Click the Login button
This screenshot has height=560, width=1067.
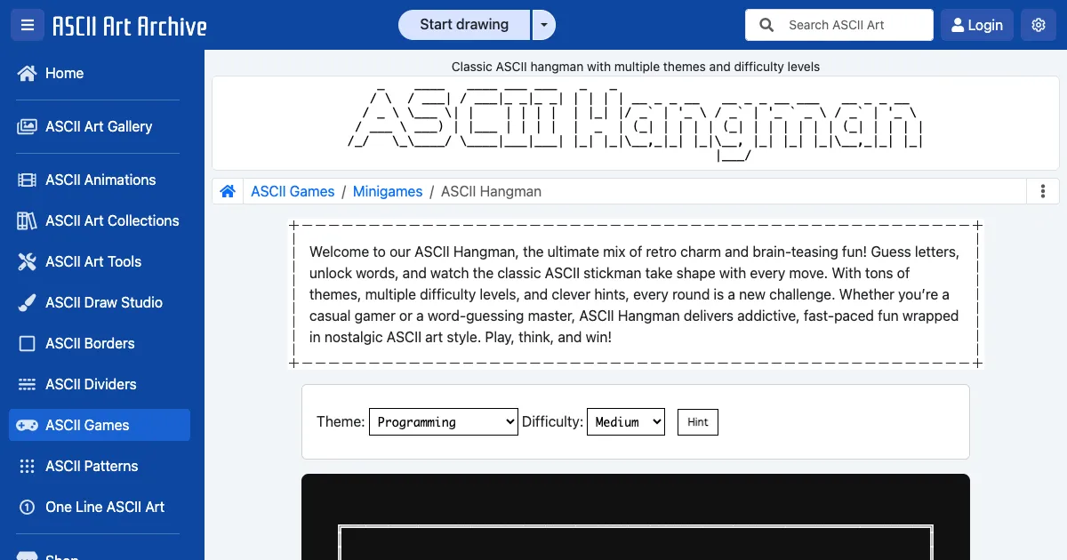click(976, 25)
